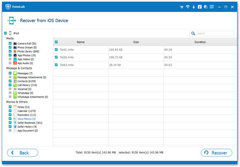Click the FoneLab shield logo
Image resolution: width=240 pixels, height=167 pixels.
[8, 7]
